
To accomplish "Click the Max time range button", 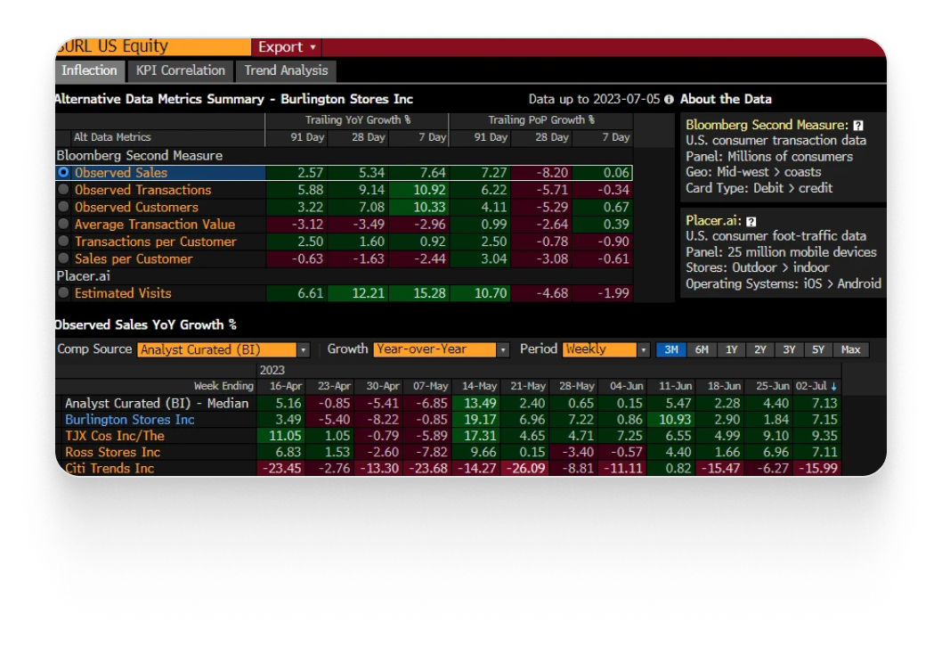I will (850, 350).
